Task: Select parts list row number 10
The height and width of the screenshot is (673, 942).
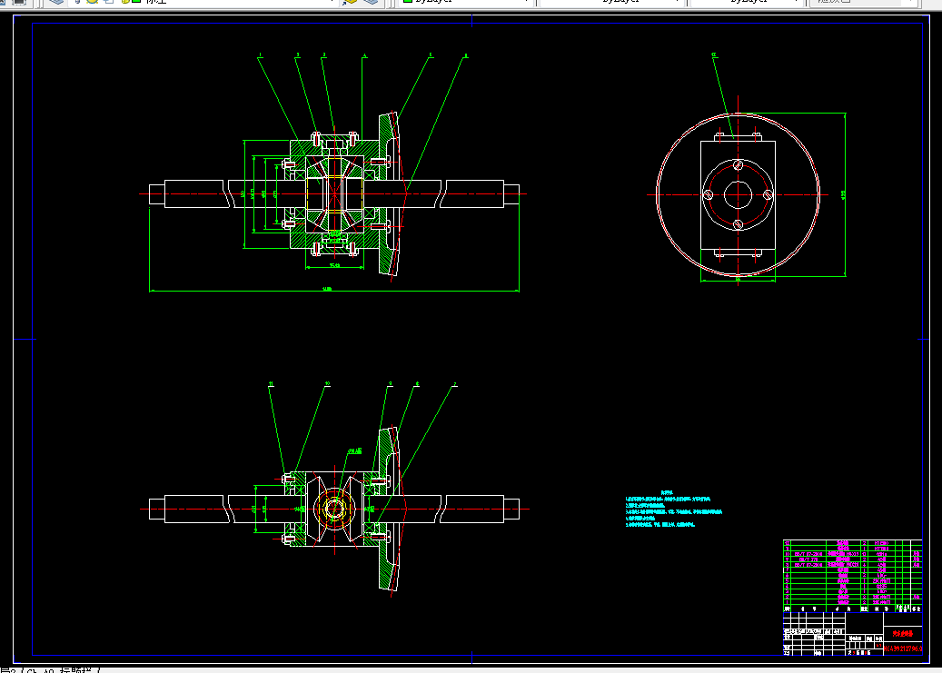Action: tap(852, 554)
